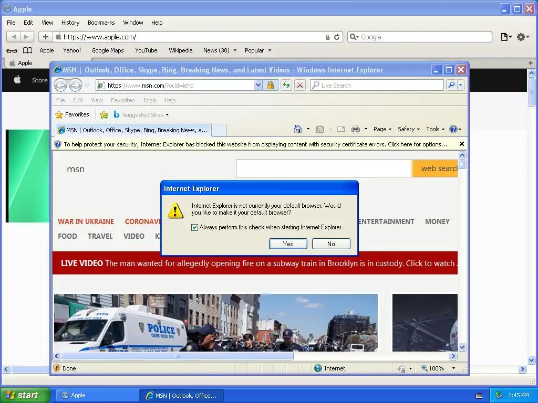Click the Safari forward arrow button

[26, 37]
